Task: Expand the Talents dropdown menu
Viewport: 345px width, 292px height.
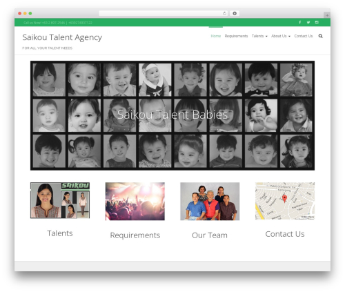Action: 259,36
